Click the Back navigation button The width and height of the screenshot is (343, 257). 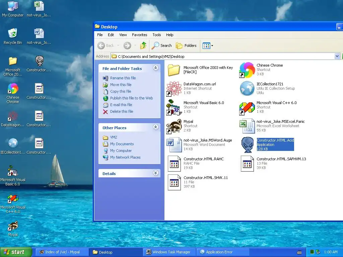(106, 46)
